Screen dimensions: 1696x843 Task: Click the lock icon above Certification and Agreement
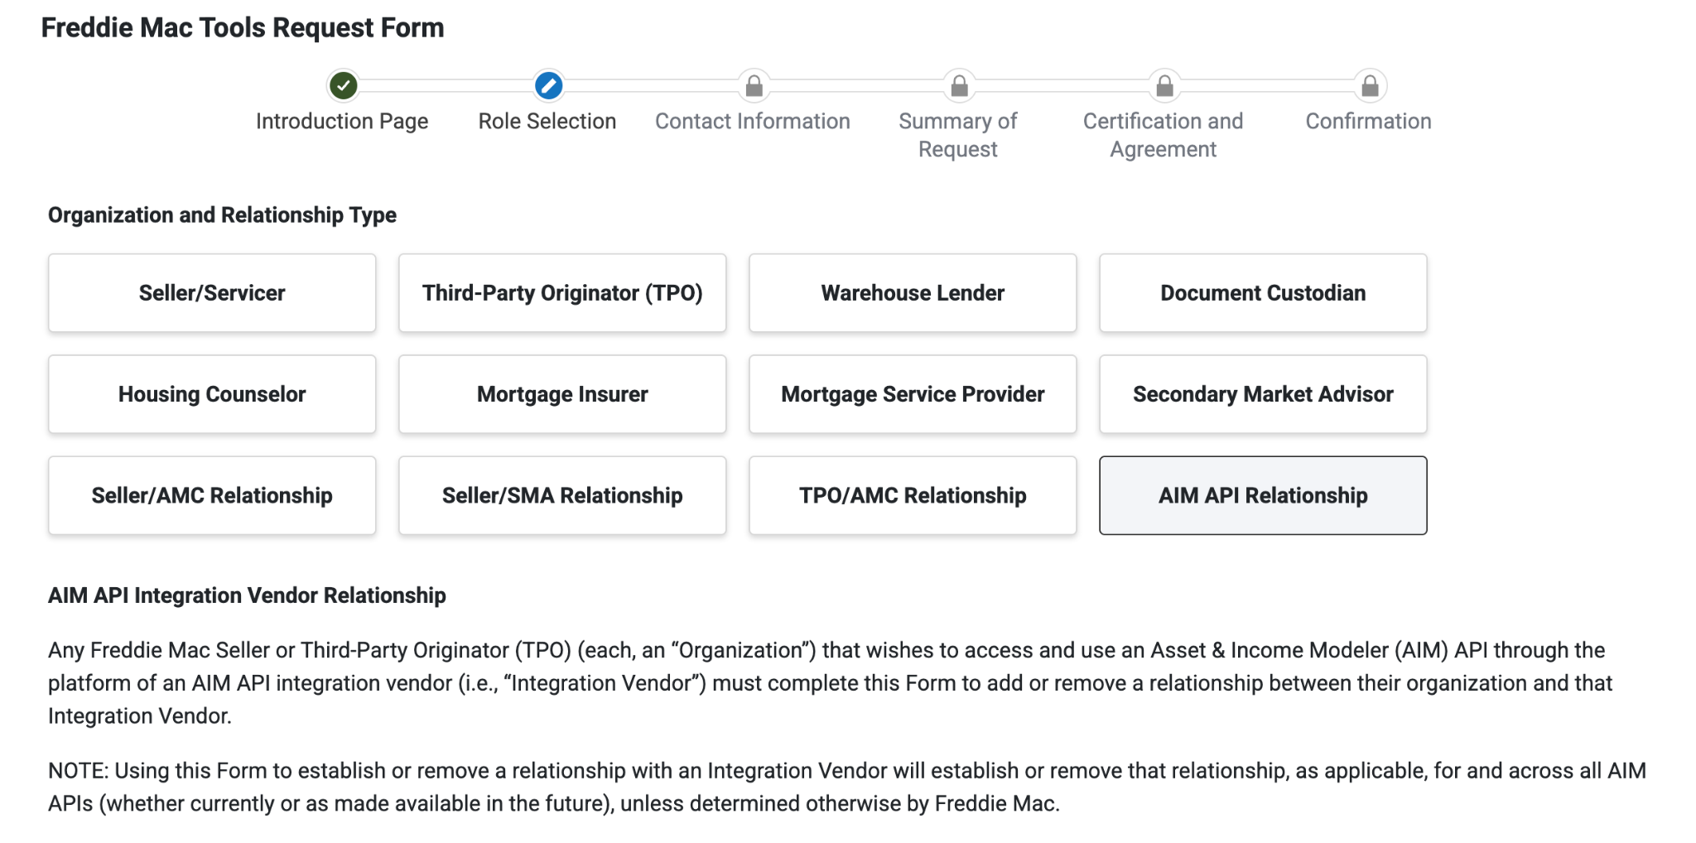[1164, 85]
